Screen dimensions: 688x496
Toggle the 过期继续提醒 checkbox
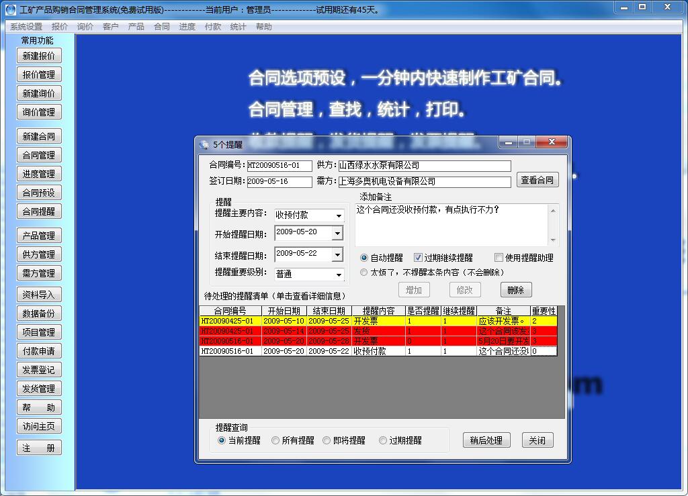pos(418,258)
